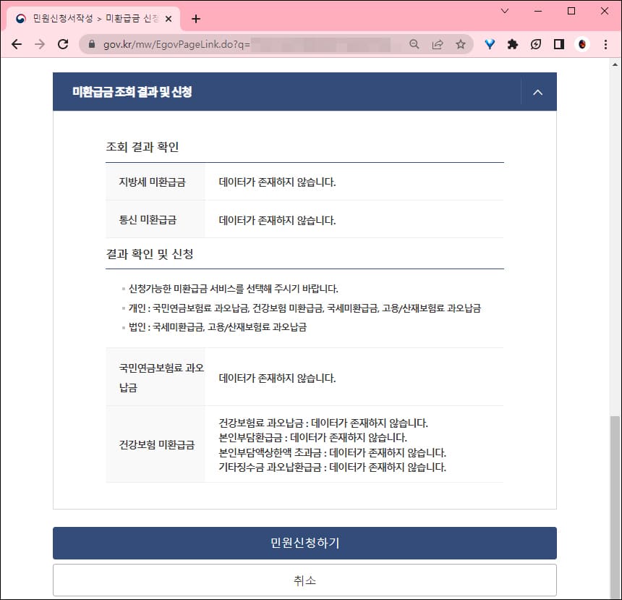Click the page zoom magnifier icon
Image resolution: width=622 pixels, height=600 pixels.
pyautogui.click(x=414, y=44)
